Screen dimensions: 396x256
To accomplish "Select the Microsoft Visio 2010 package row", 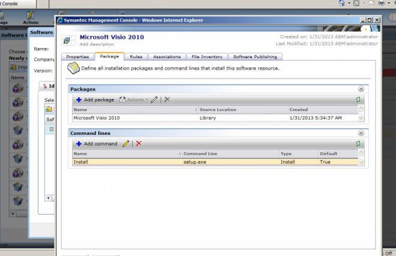I will (x=215, y=118).
